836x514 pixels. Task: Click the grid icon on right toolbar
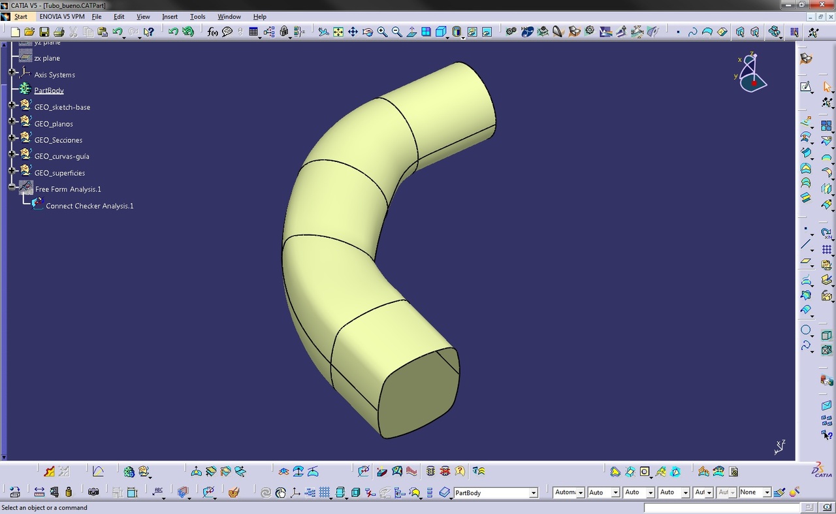pos(827,249)
